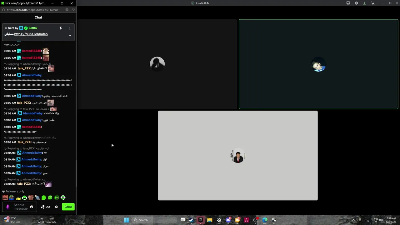Open orange Discord icon with 9+ badge
400x225 pixels.
pos(237,220)
